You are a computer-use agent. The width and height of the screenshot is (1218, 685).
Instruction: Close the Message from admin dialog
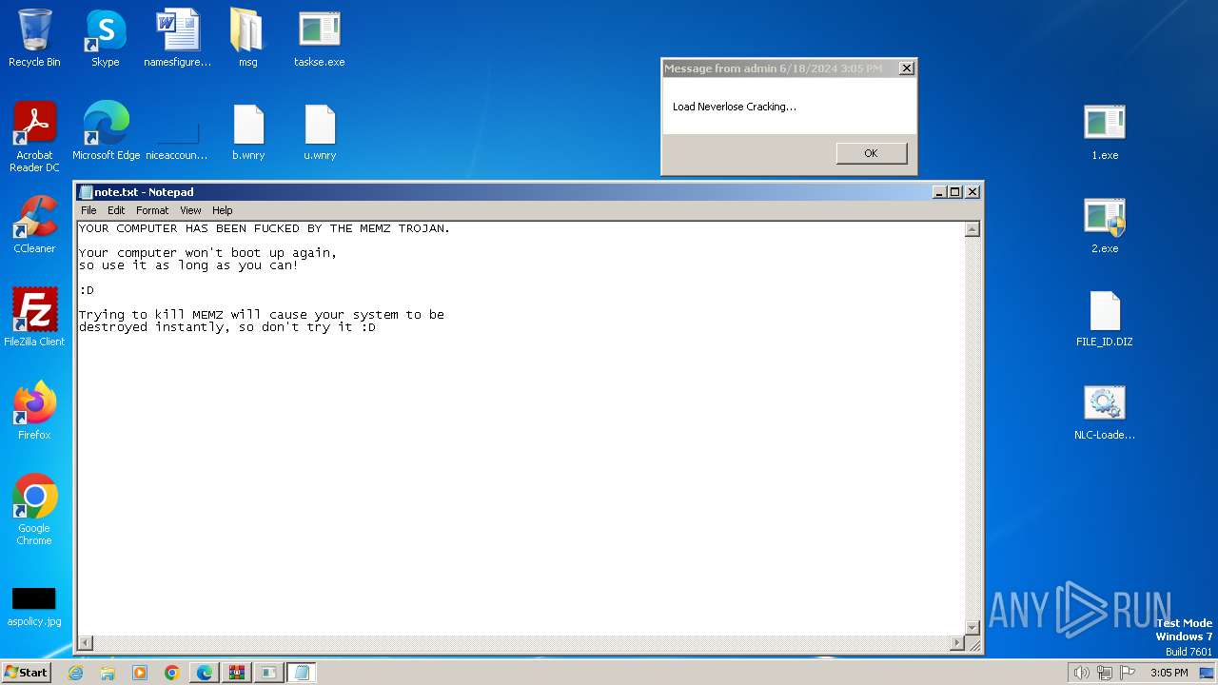[x=907, y=68]
